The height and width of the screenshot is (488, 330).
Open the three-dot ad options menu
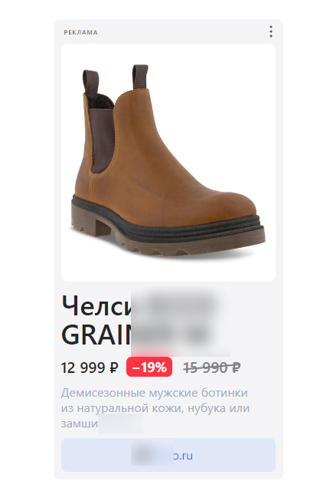tap(271, 31)
